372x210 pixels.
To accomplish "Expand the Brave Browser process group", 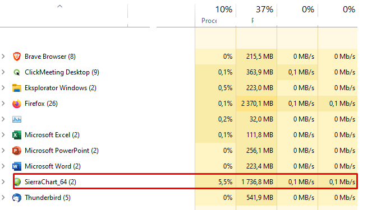I will [x=3, y=57].
